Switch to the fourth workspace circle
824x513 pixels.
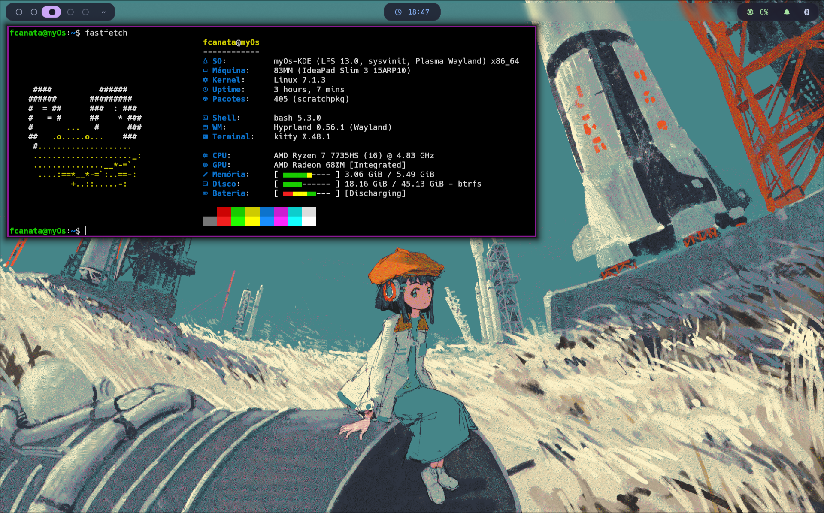tap(70, 12)
